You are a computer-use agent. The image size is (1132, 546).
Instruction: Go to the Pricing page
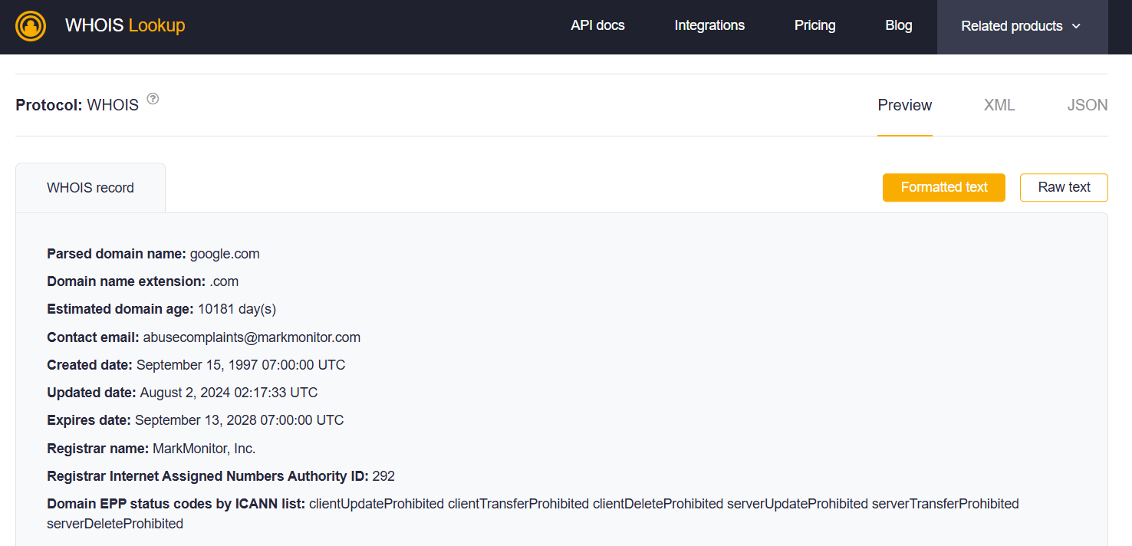(x=814, y=25)
